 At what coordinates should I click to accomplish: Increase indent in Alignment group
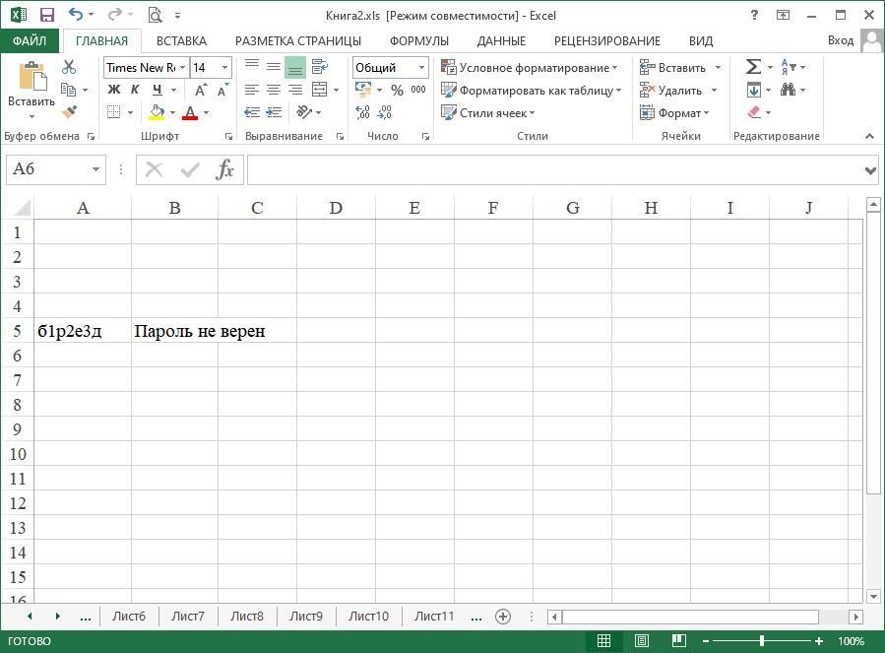[274, 112]
